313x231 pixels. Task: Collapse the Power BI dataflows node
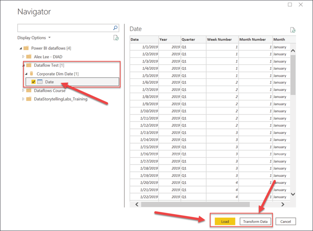click(x=21, y=48)
